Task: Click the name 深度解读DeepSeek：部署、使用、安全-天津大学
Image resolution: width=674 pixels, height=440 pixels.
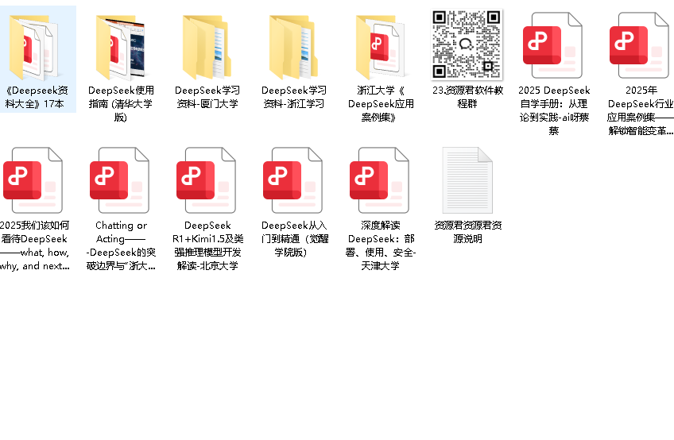Action: point(381,245)
